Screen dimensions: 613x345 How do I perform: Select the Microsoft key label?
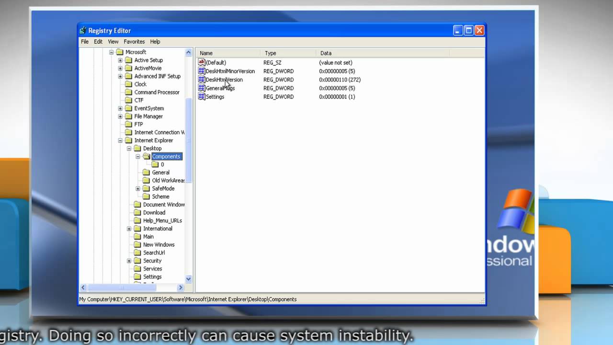pos(136,52)
